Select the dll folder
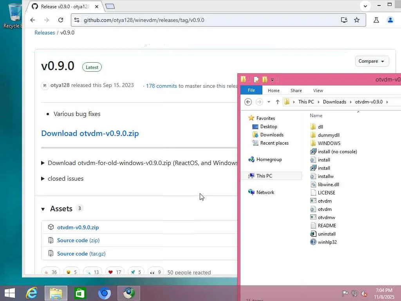Image resolution: width=401 pixels, height=301 pixels. click(x=320, y=127)
